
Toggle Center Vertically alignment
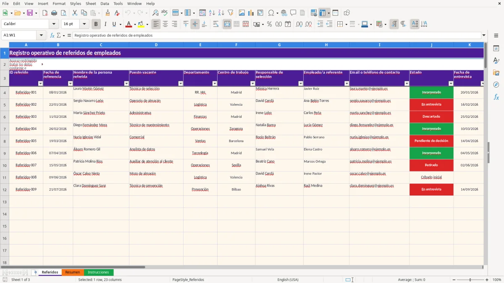[x=195, y=24]
